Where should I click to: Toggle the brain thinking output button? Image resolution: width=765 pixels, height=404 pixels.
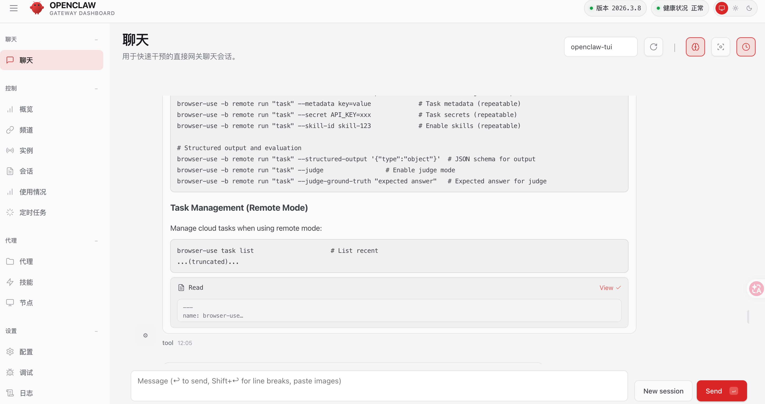tap(695, 47)
